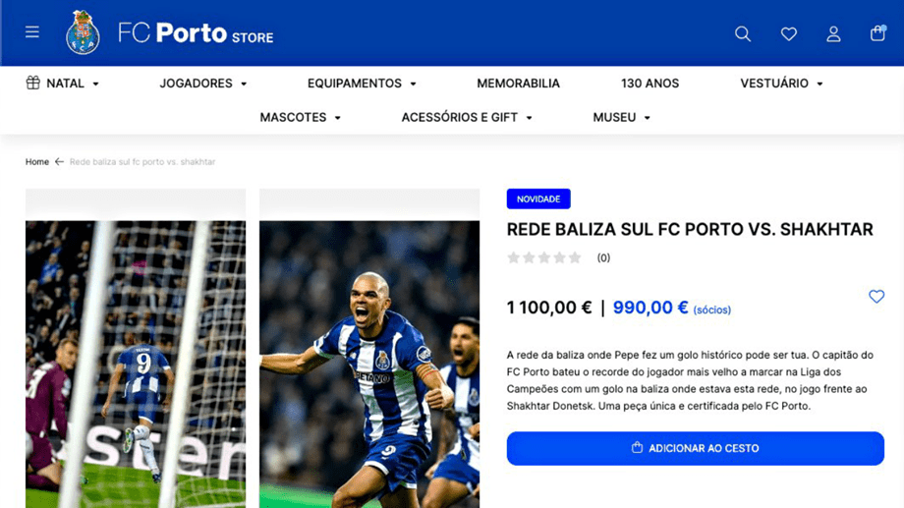Open the user account icon
Viewport: 904px width, 508px height.
[x=833, y=34]
